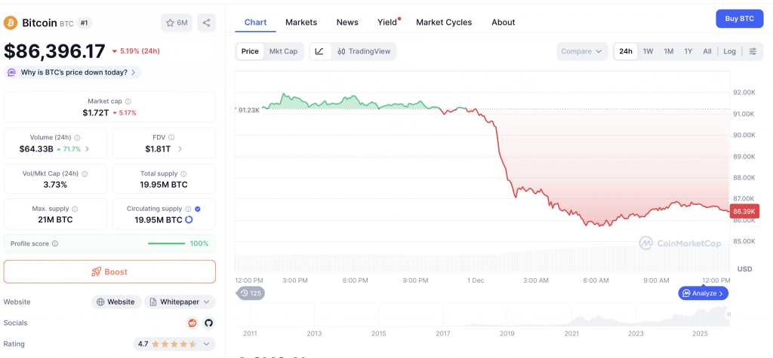773x358 pixels.
Task: Click the Profile score info icon
Action: (55, 243)
